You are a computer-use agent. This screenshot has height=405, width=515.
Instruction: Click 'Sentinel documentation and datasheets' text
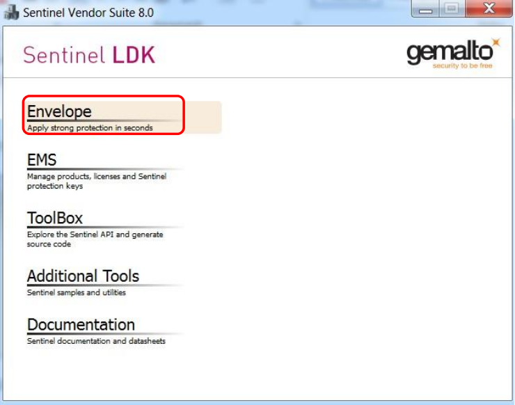pyautogui.click(x=96, y=342)
